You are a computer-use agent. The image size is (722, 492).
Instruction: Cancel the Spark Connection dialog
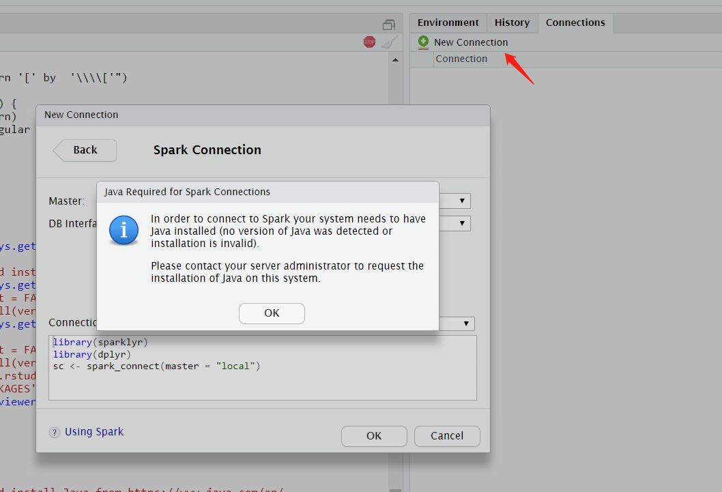pos(447,436)
